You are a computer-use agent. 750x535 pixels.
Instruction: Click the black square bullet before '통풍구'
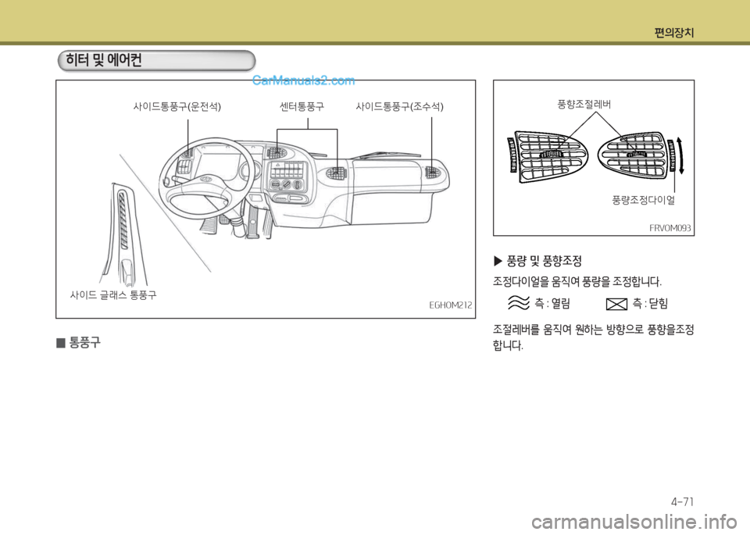pos(60,343)
